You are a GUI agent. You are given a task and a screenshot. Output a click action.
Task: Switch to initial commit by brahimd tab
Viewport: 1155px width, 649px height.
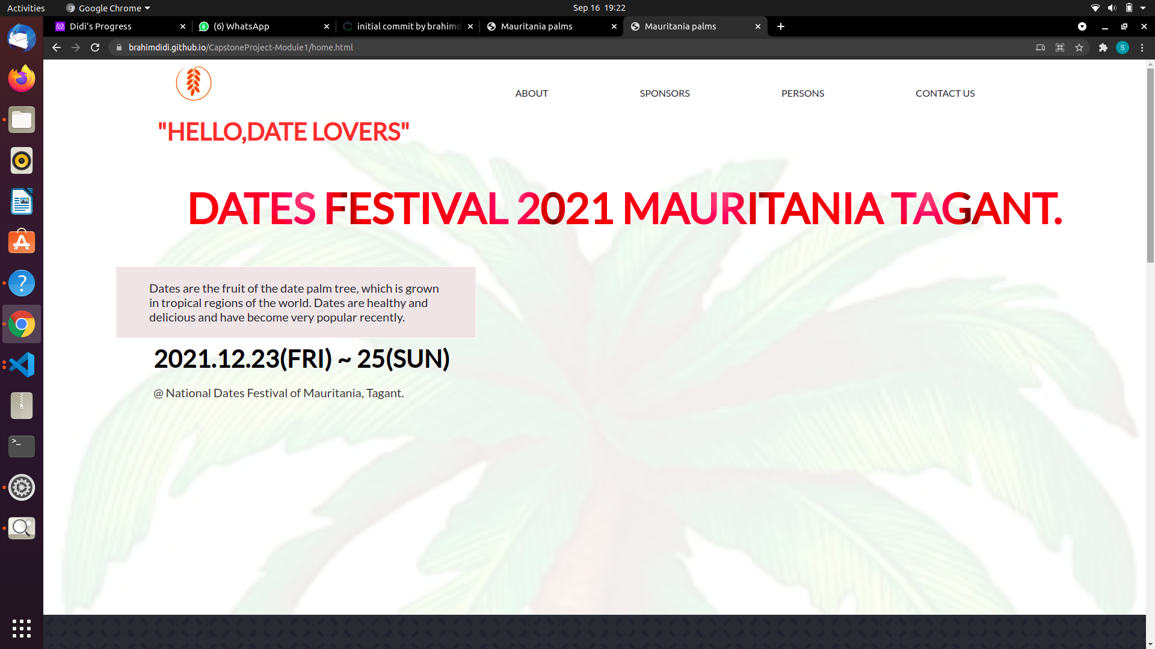407,26
